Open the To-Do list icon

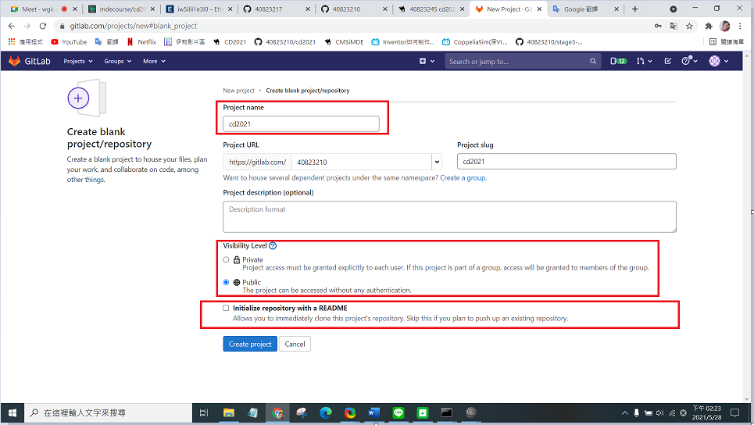pyautogui.click(x=667, y=61)
